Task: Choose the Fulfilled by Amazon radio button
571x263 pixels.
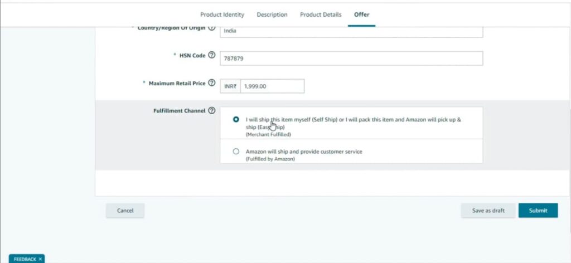Action: pyautogui.click(x=236, y=151)
